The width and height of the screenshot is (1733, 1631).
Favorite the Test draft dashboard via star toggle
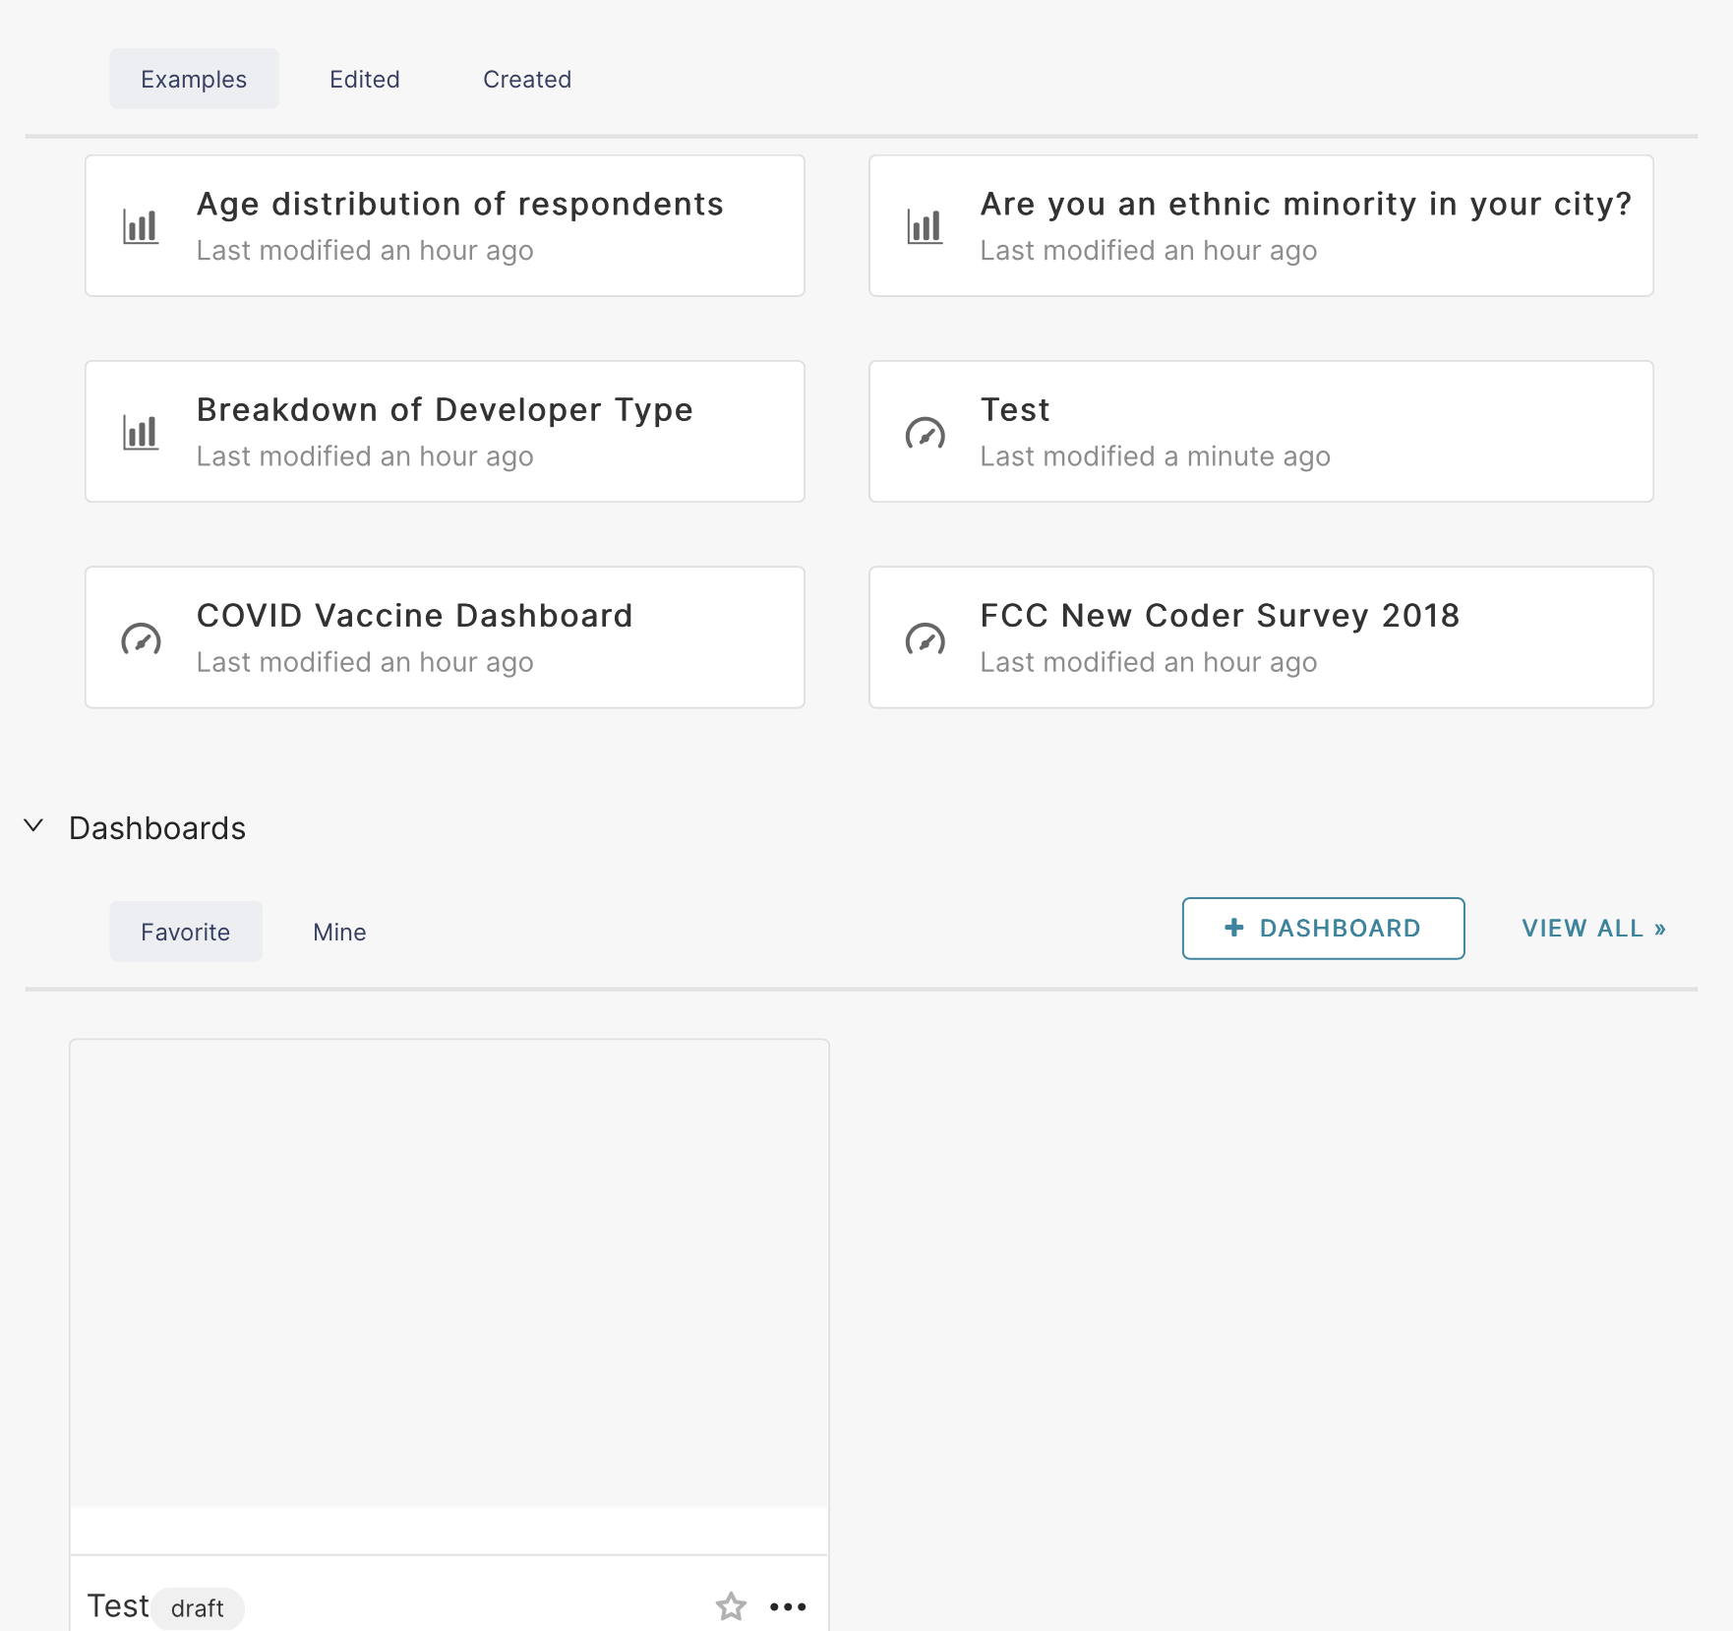[x=731, y=1606]
